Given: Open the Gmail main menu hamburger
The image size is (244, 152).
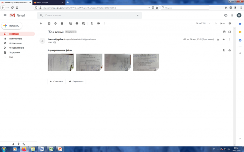Looking at the screenshot, I should pos(5,15).
